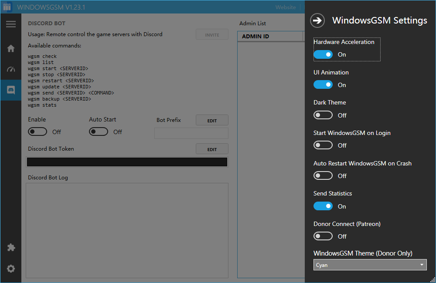
Task: Select the Discord Bot sidebar icon
Action: pos(11,90)
